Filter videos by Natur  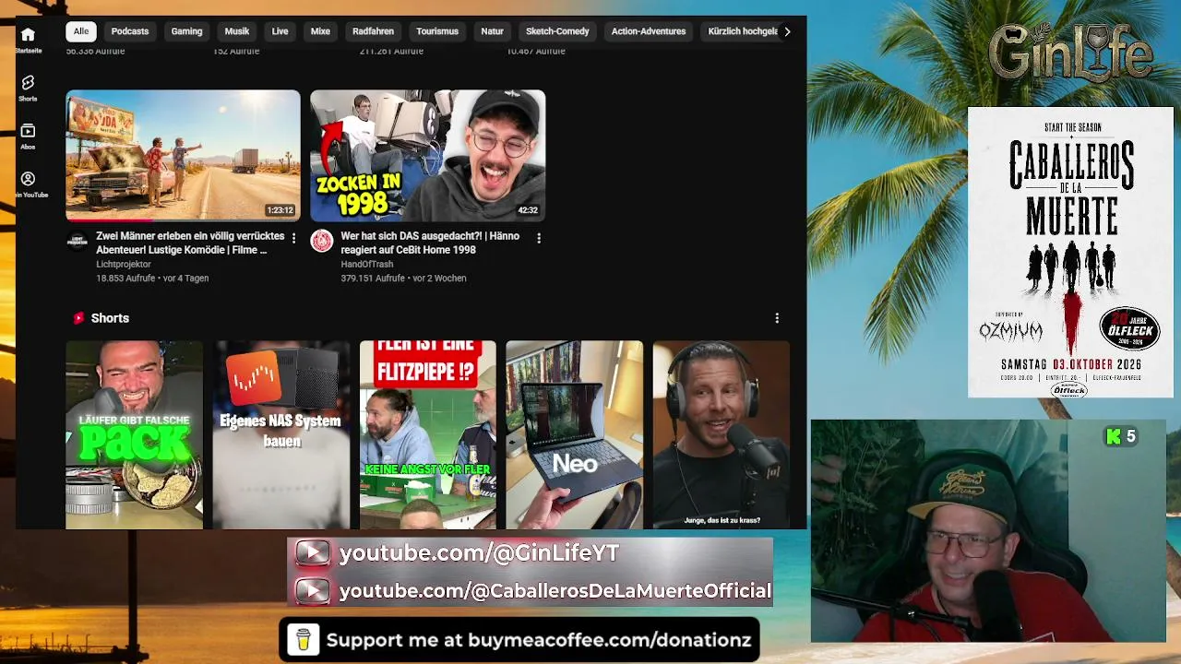492,31
